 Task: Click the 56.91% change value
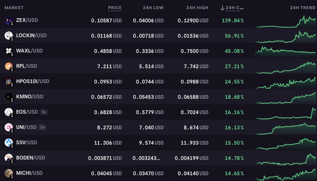click(x=234, y=36)
